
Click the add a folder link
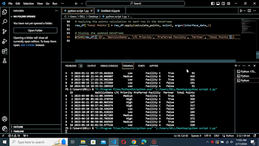28,45
